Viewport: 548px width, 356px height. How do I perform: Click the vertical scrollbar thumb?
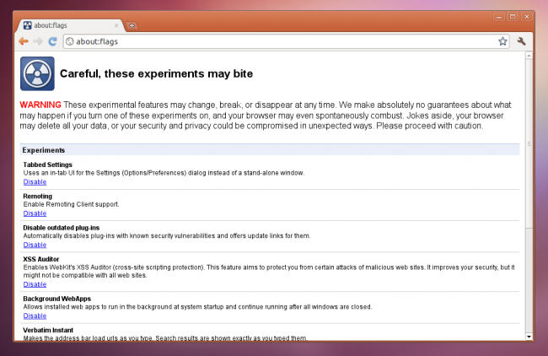tap(529, 143)
